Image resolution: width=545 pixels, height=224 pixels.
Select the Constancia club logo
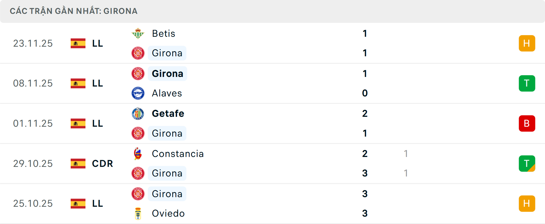pyautogui.click(x=138, y=154)
